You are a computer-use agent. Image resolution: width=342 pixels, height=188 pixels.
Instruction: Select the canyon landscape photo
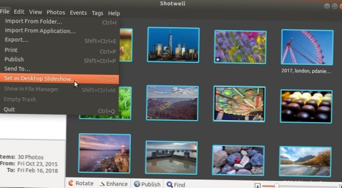(x=172, y=103)
